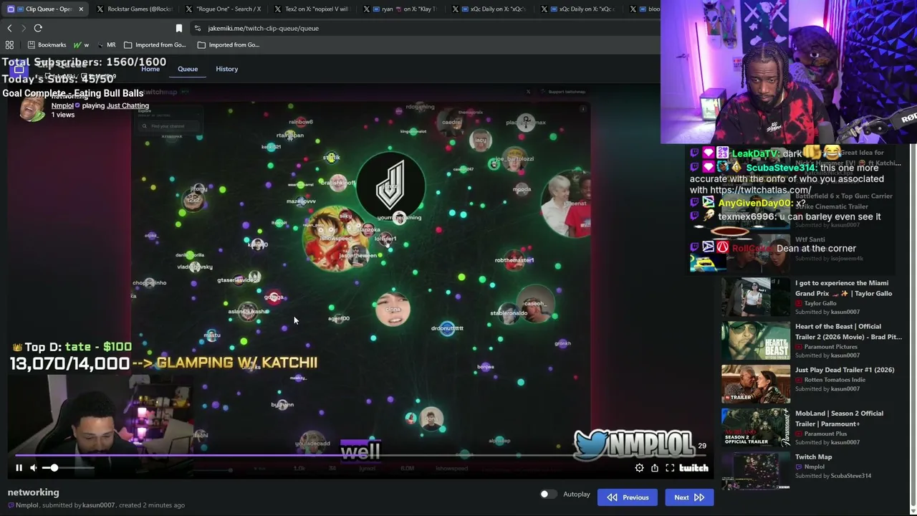Seek along the purple clip progress bar
This screenshot has width=917, height=516.
point(360,455)
